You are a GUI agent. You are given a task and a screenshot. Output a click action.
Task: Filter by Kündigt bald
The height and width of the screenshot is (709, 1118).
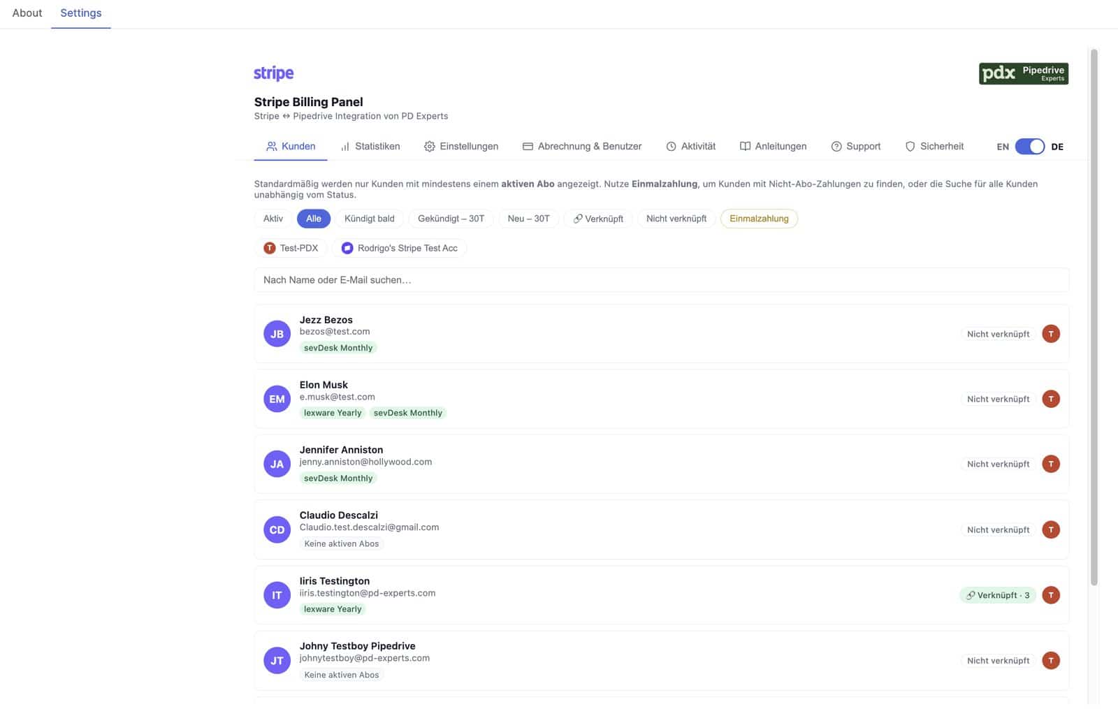[370, 219]
